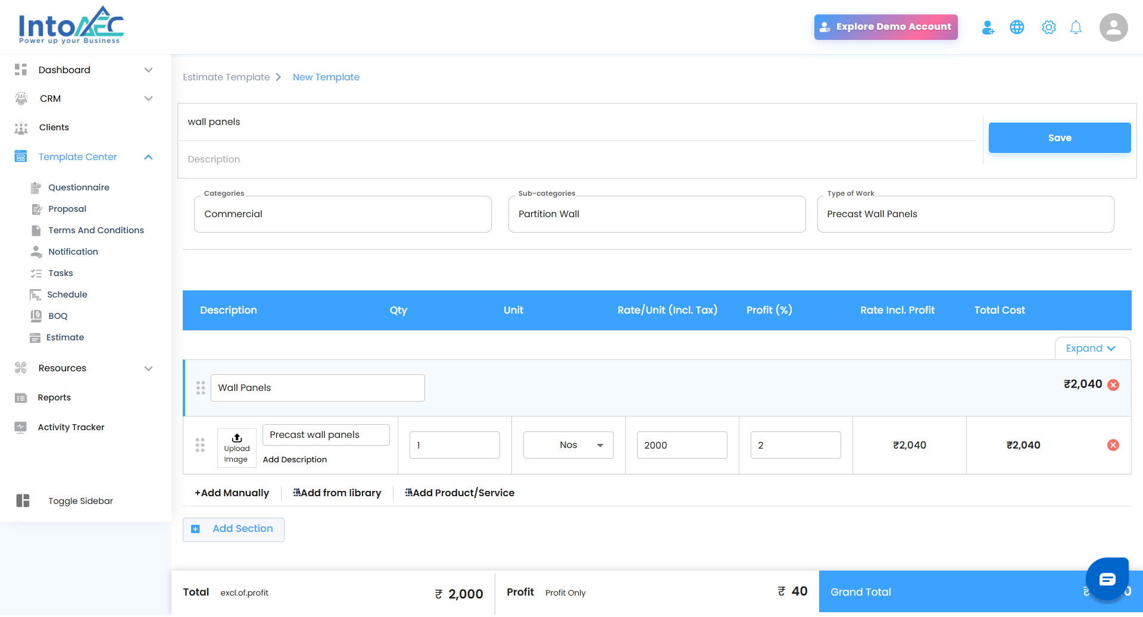
Task: Click the Expand sections button
Action: pyautogui.click(x=1092, y=348)
